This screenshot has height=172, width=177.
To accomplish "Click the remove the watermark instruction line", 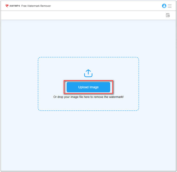I will point(88,97).
